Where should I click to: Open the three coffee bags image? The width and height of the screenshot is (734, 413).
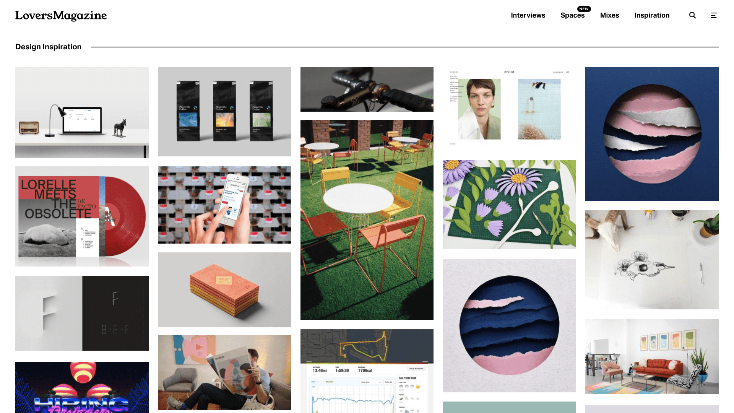[224, 112]
